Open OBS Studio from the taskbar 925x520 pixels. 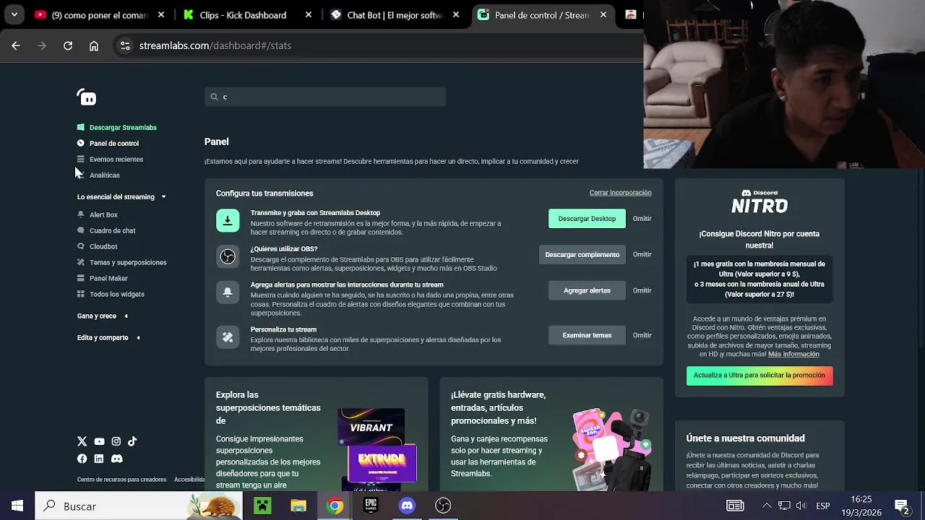coord(443,506)
